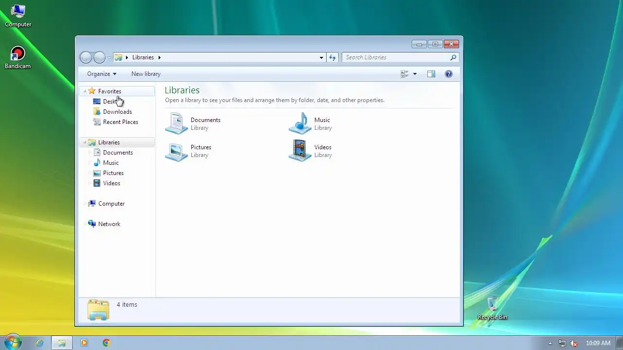
Task: Click the Computer icon in navigation pane
Action: pyautogui.click(x=92, y=204)
